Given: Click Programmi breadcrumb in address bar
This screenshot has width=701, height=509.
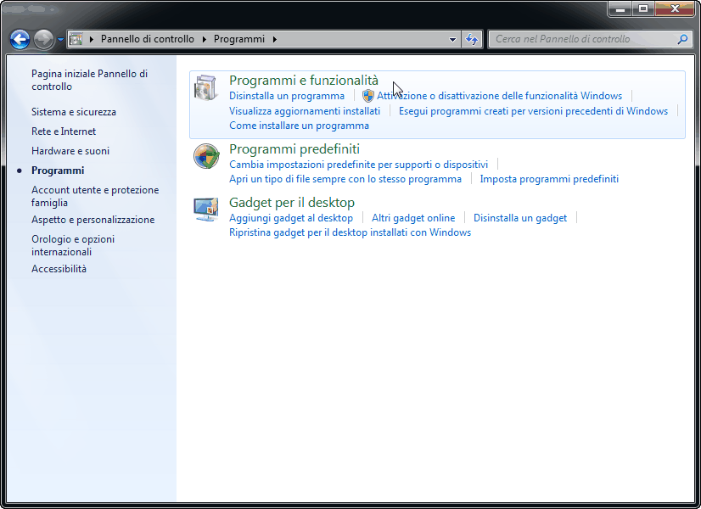Looking at the screenshot, I should [239, 39].
